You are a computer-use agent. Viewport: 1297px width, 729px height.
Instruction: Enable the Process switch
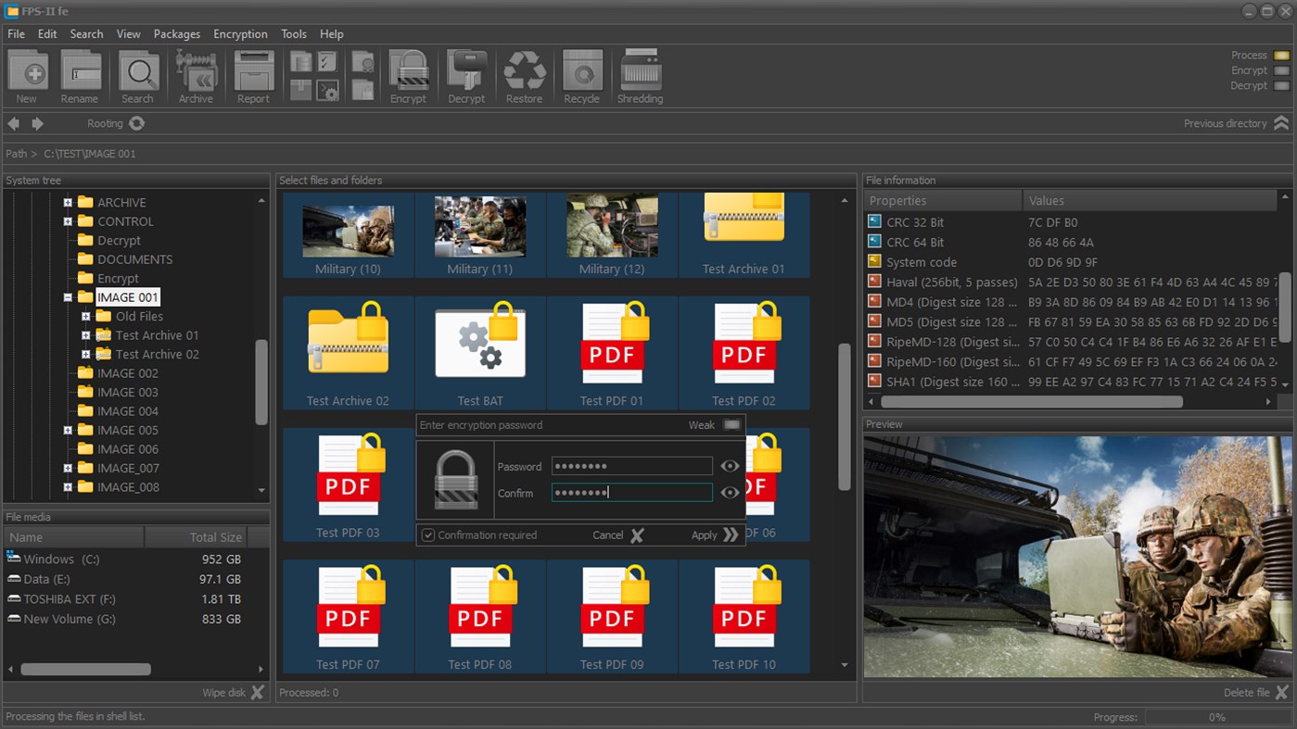point(1282,55)
